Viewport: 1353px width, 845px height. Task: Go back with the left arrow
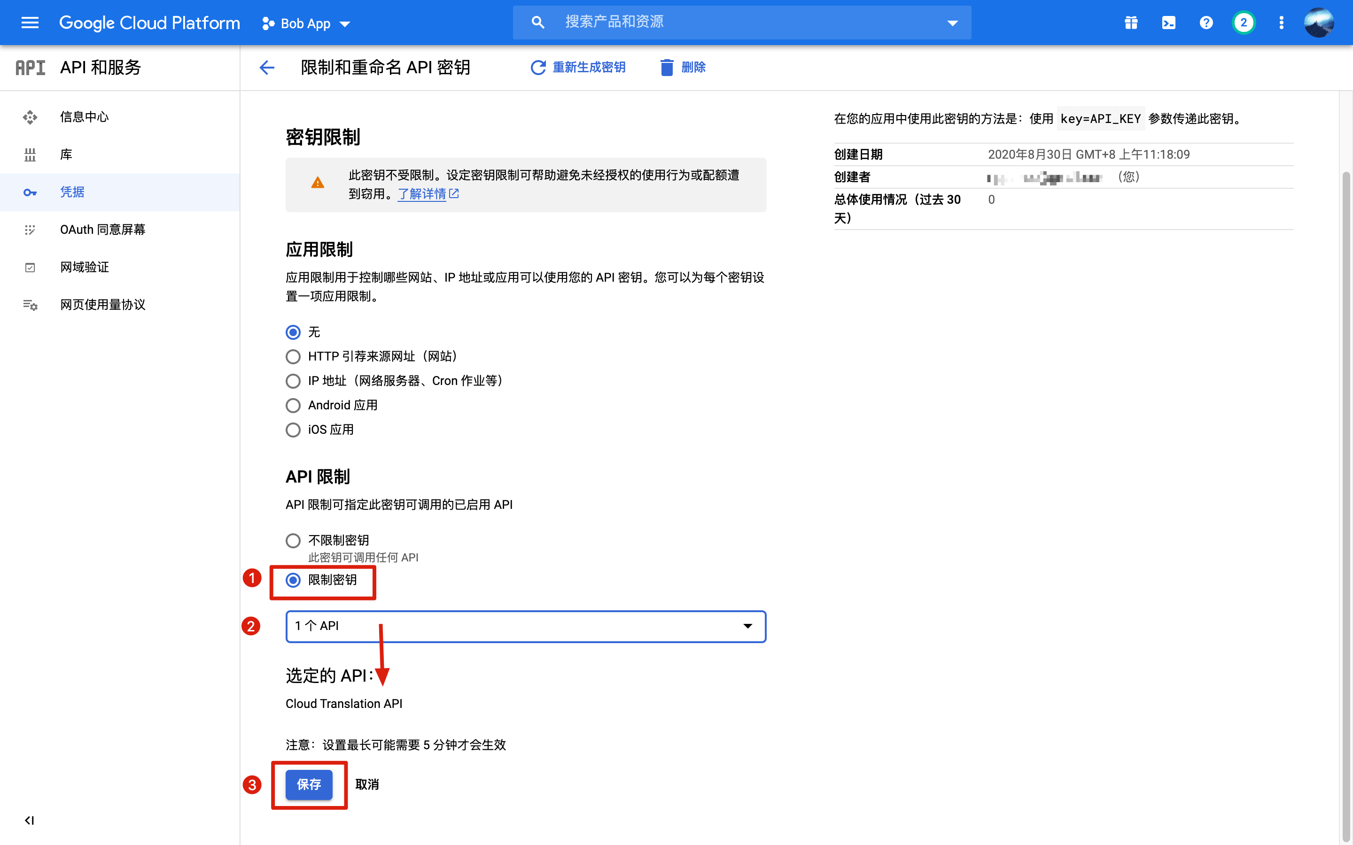(x=267, y=68)
